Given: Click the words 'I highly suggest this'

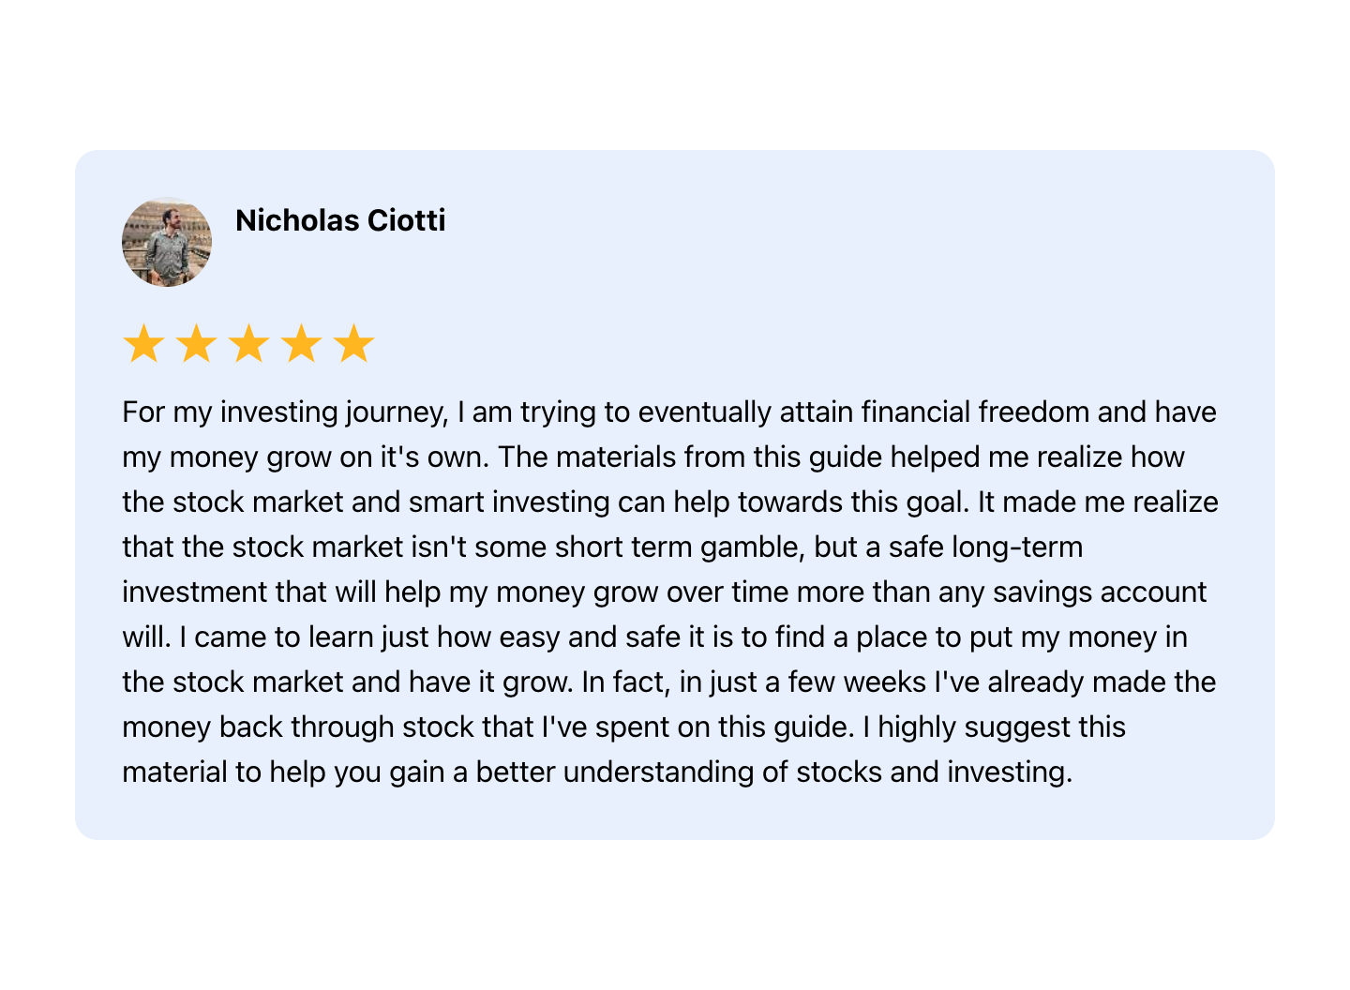Looking at the screenshot, I should [1002, 727].
